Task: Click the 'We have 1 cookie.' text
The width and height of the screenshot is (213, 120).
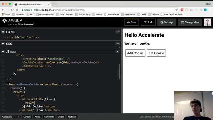Action: click(x=137, y=44)
